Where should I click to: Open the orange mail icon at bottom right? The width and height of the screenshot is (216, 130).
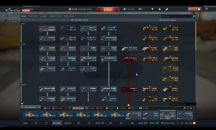point(194,123)
